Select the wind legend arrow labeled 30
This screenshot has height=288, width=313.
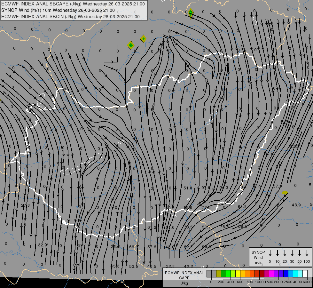(x=292, y=253)
